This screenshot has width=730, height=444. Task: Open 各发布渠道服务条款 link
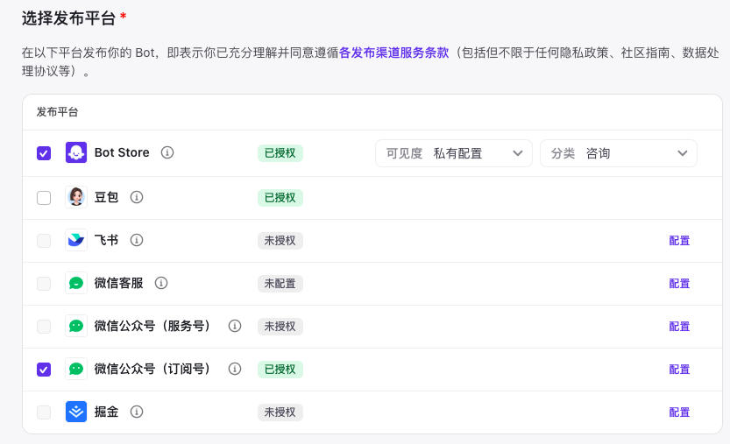click(393, 53)
